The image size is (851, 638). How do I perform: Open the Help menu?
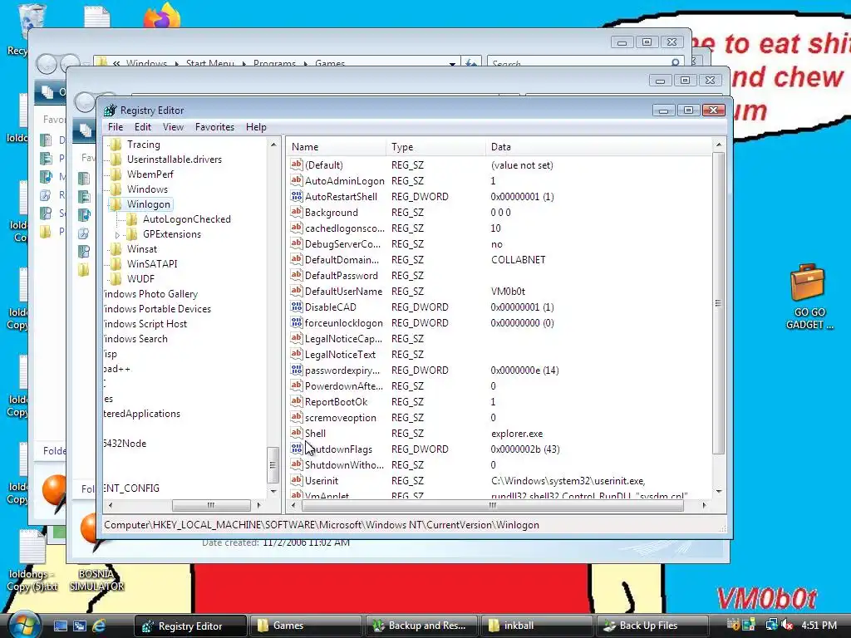tap(256, 127)
